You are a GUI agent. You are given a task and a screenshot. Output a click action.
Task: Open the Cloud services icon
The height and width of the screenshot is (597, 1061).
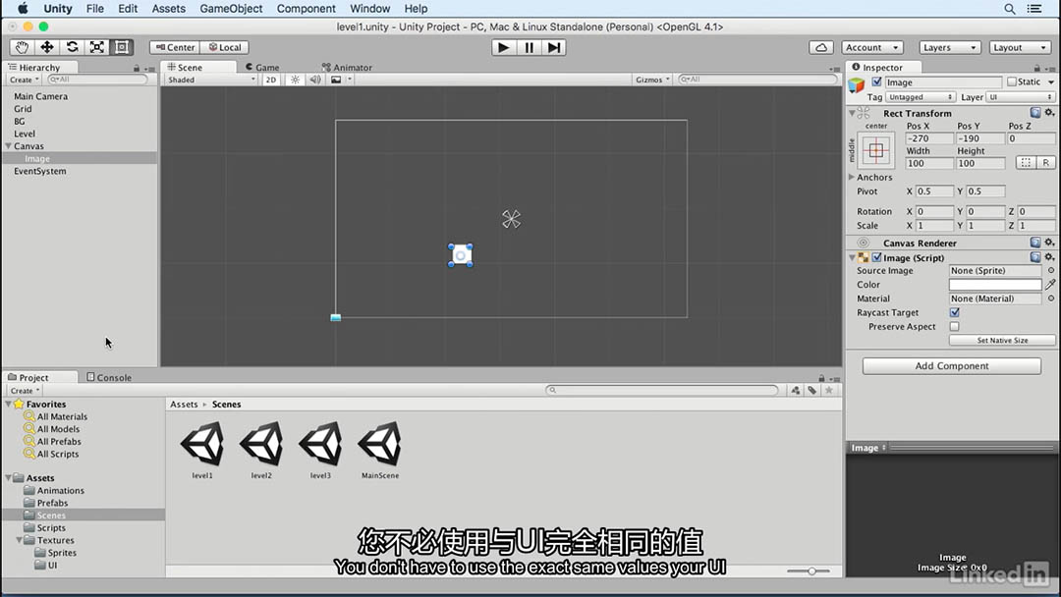tap(821, 47)
